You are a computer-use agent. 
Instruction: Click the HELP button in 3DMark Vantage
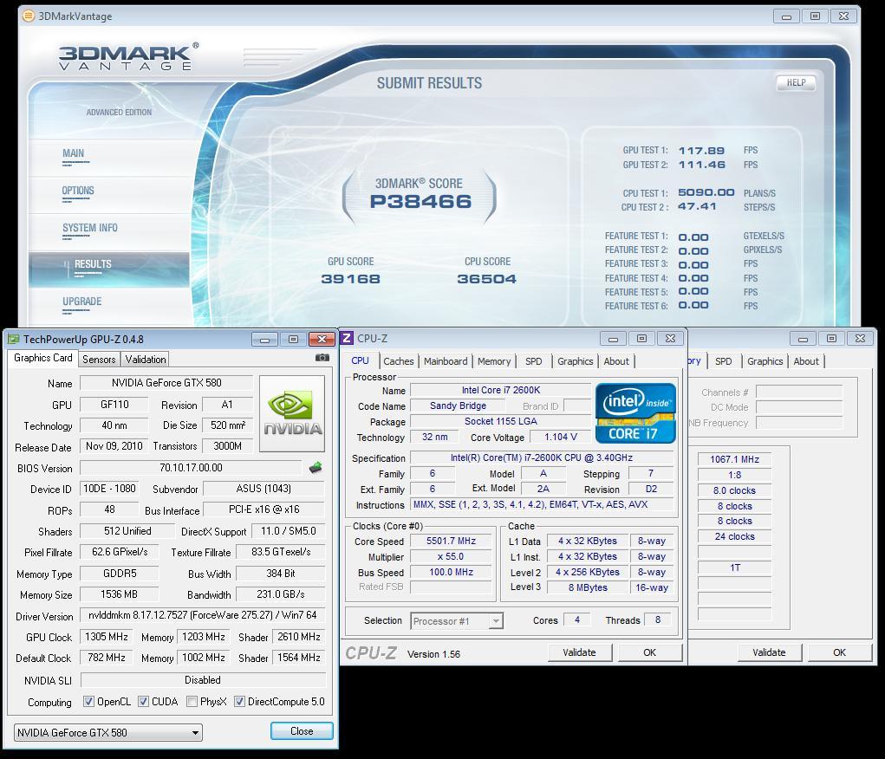pyautogui.click(x=796, y=82)
